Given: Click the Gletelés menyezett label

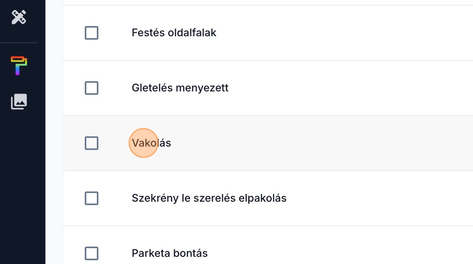Looking at the screenshot, I should (180, 88).
